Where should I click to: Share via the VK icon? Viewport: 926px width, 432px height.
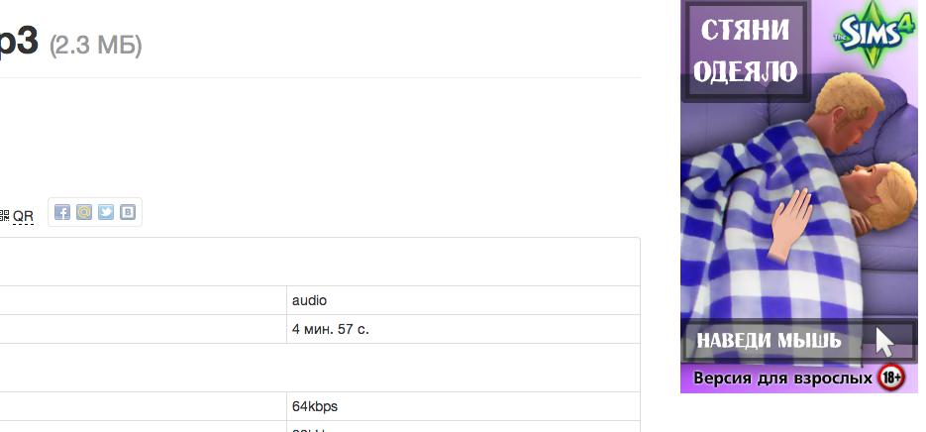[x=128, y=212]
